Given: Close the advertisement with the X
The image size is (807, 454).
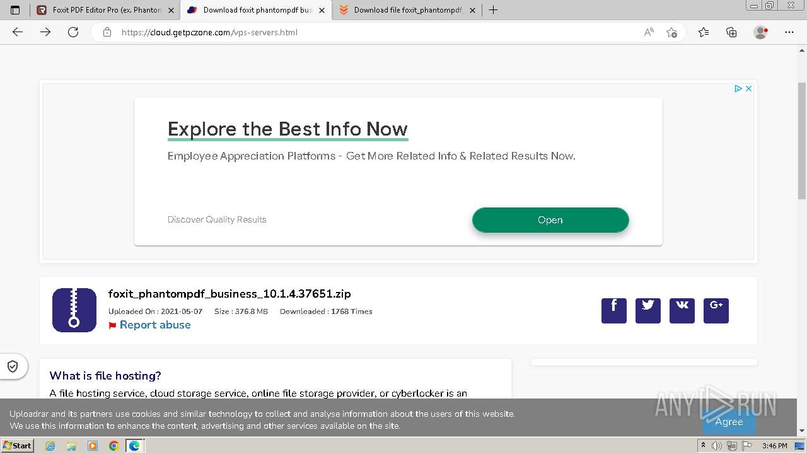Looking at the screenshot, I should pyautogui.click(x=748, y=89).
